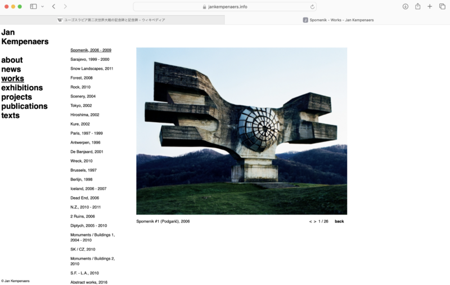This screenshot has height=285, width=450.
Task: Go back using browser back arrow
Action: (x=53, y=7)
